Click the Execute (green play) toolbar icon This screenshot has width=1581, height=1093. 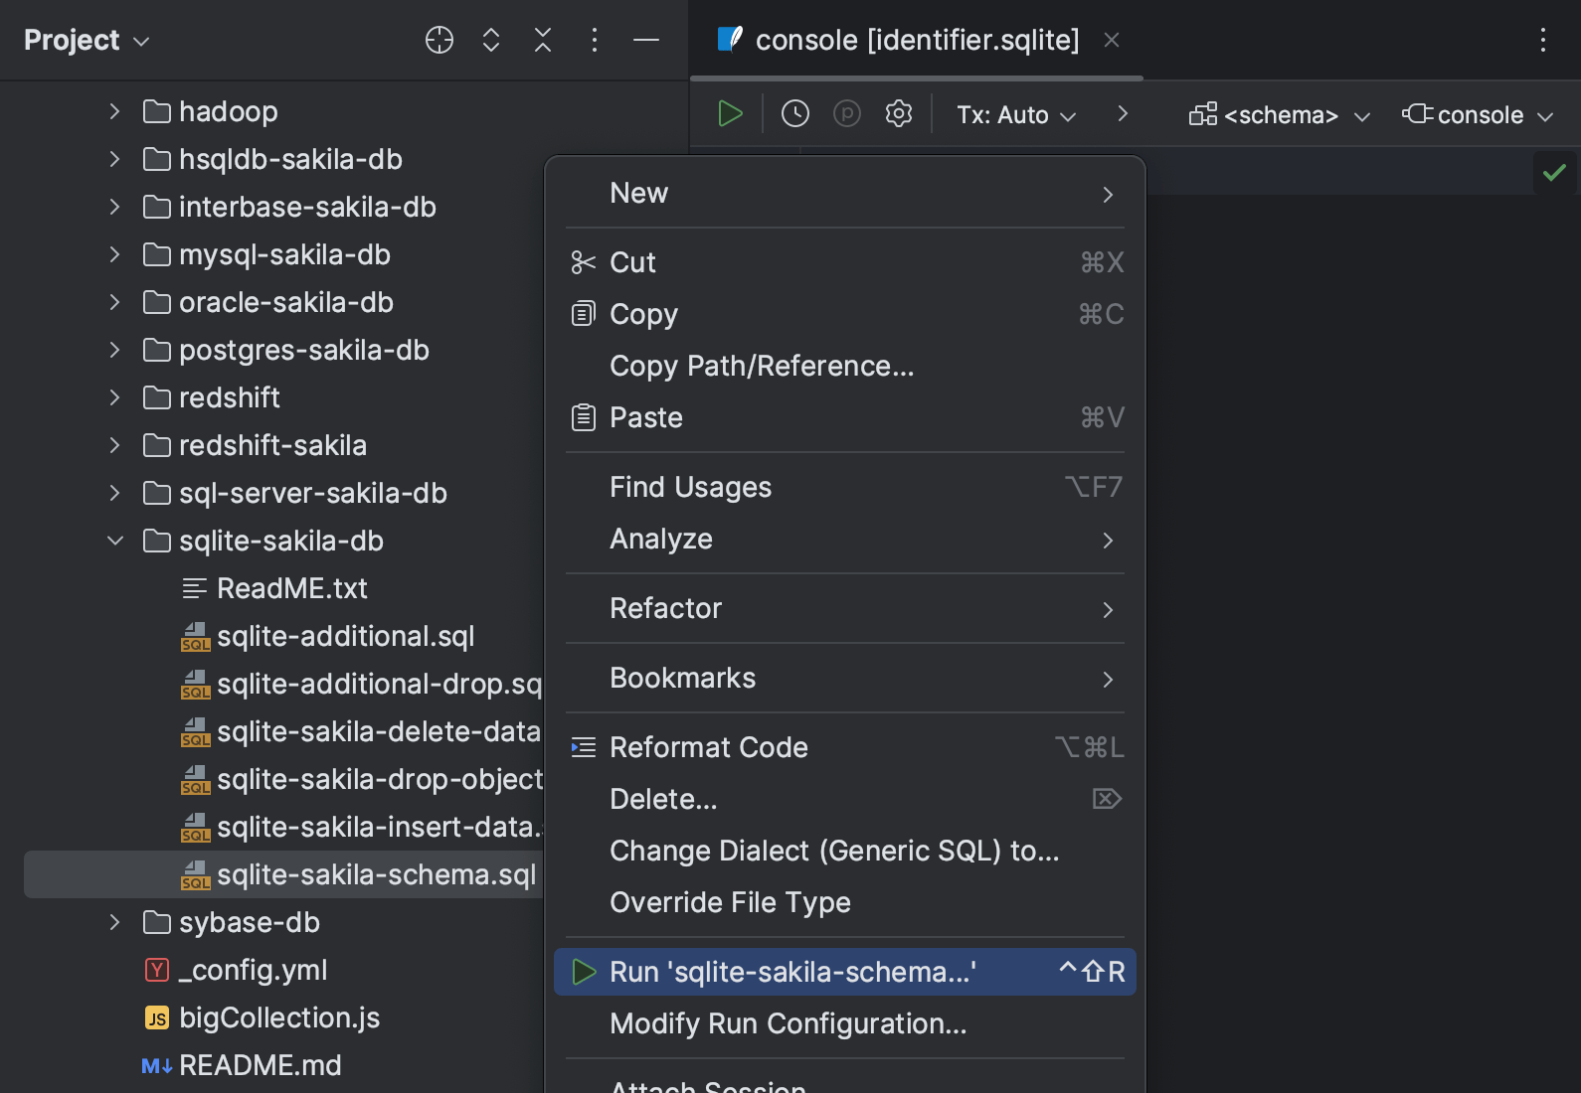730,114
